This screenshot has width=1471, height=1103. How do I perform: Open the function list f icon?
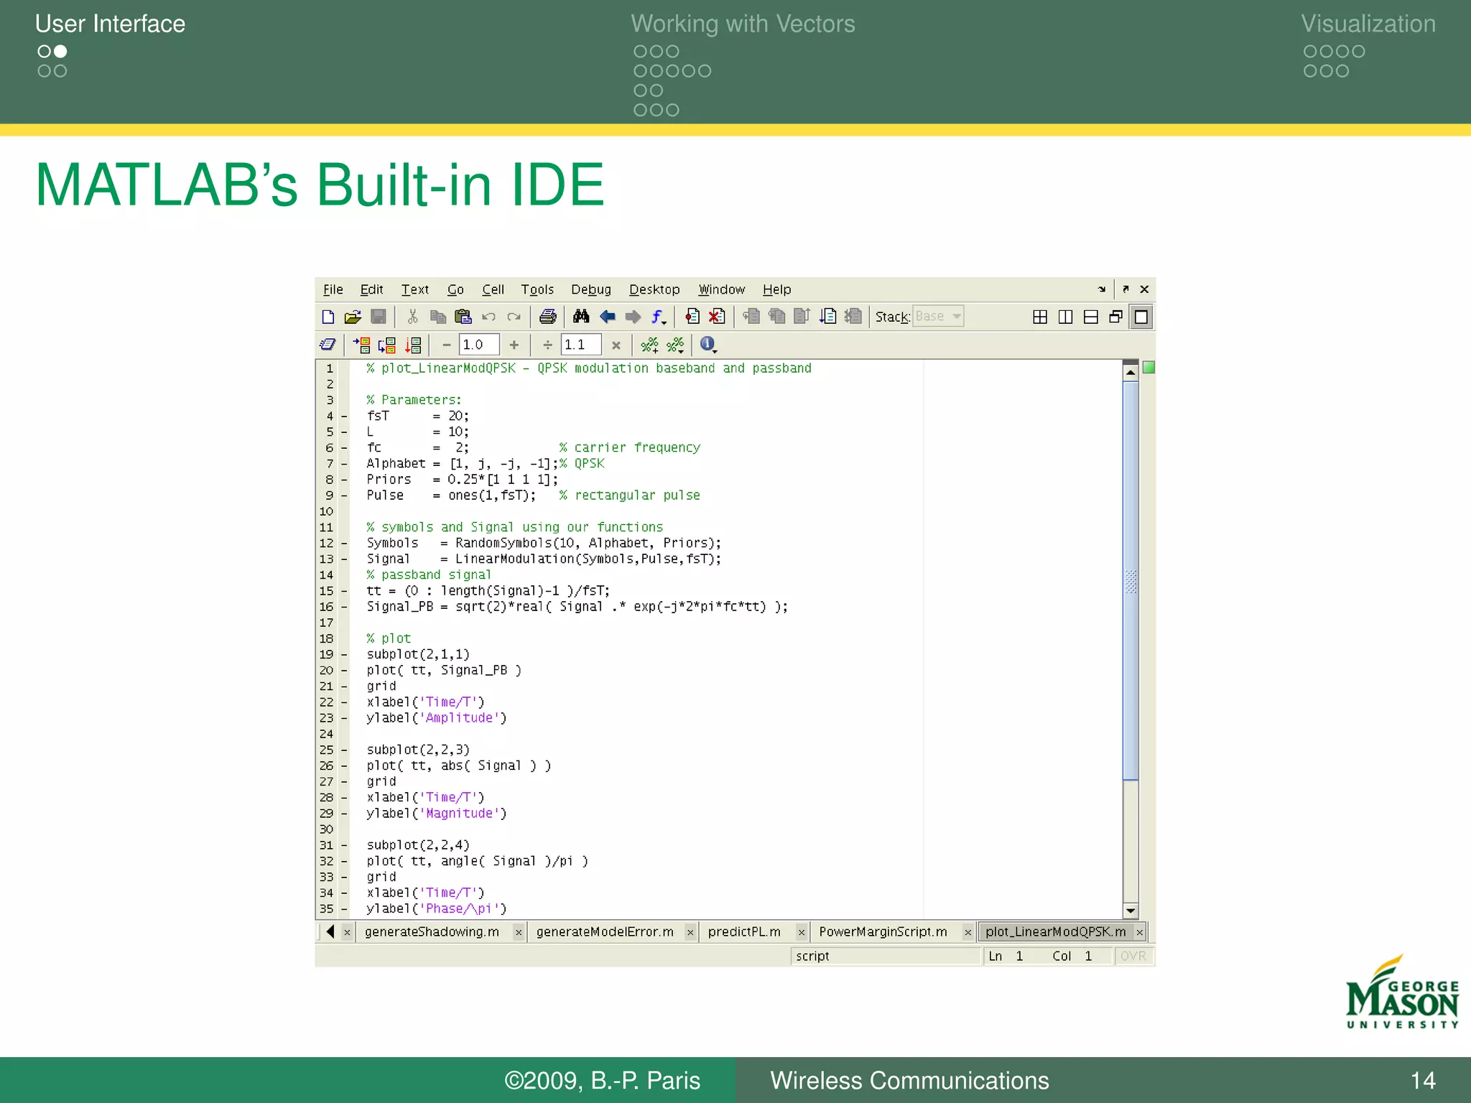click(x=659, y=317)
